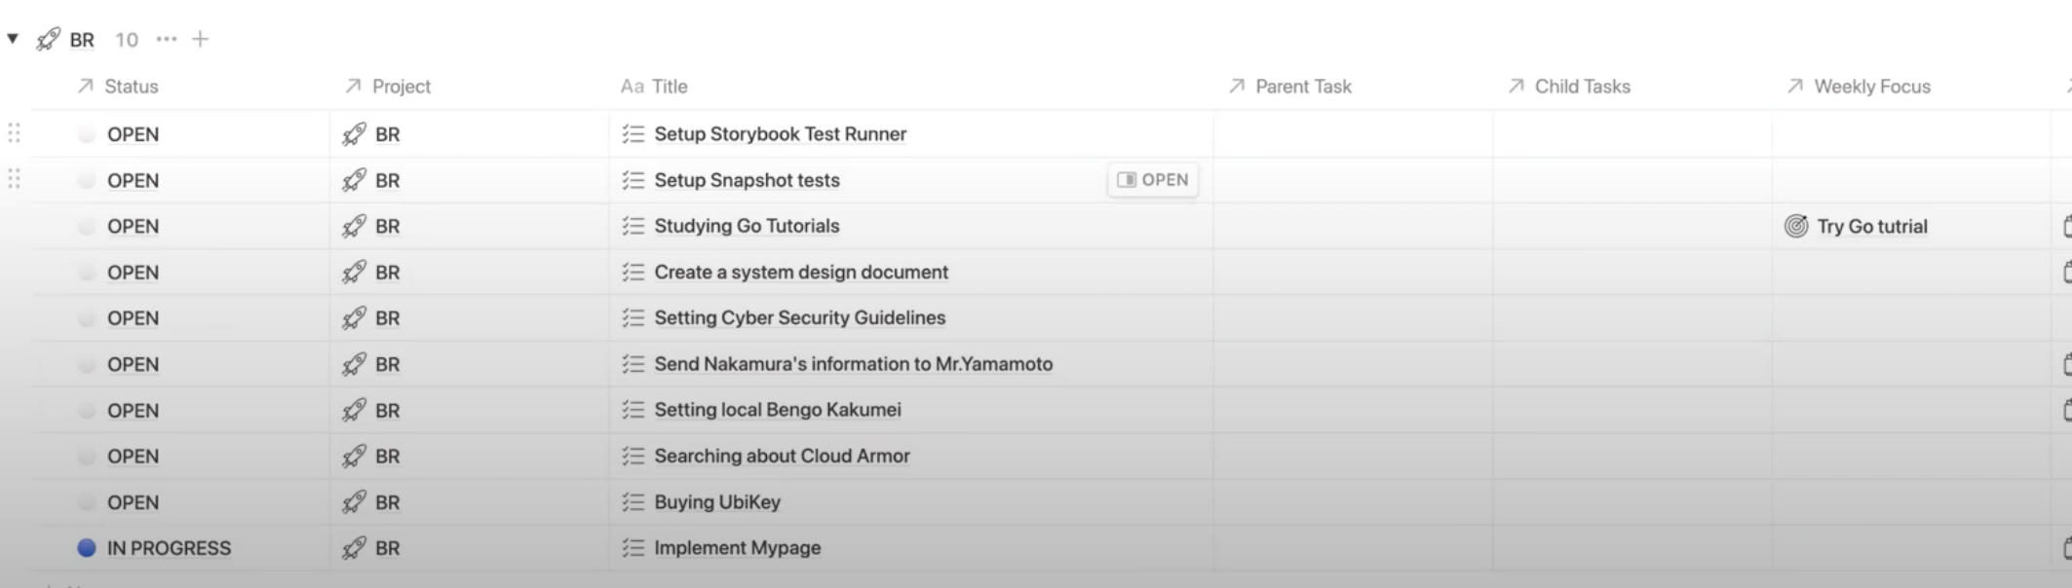This screenshot has height=588, width=2072.
Task: Open Setting local Bengo Kakumei task
Action: point(778,410)
